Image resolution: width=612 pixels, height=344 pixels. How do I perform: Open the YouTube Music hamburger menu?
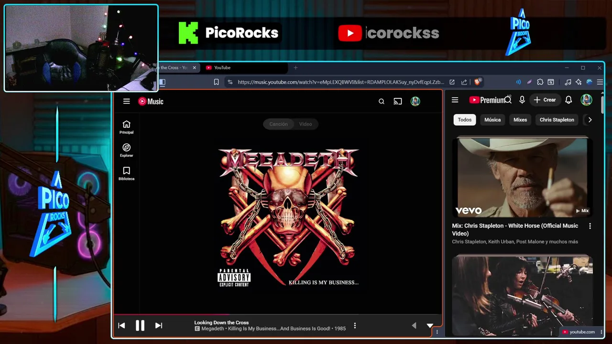pyautogui.click(x=126, y=101)
